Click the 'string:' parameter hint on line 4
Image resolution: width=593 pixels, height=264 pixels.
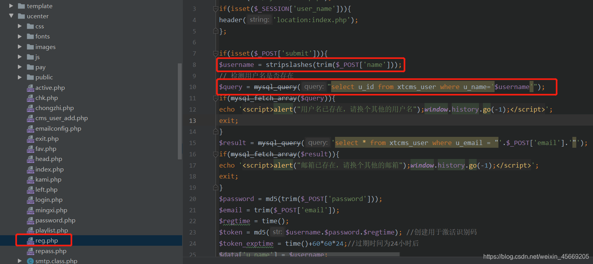point(259,20)
